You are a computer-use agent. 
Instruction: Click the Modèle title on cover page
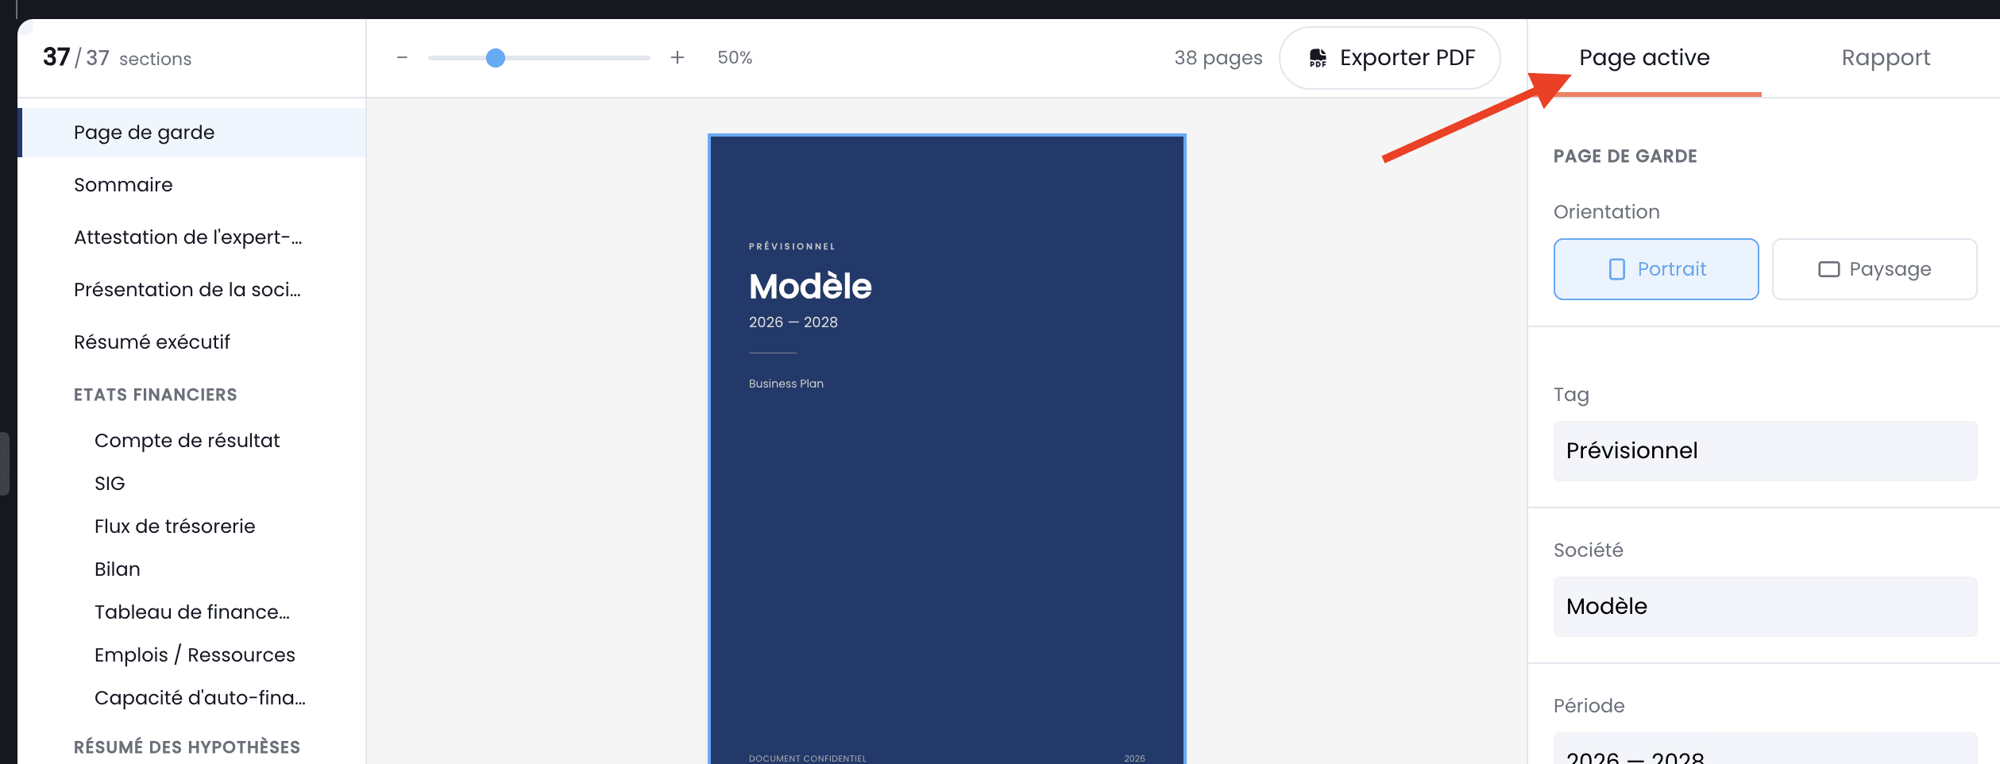[810, 287]
